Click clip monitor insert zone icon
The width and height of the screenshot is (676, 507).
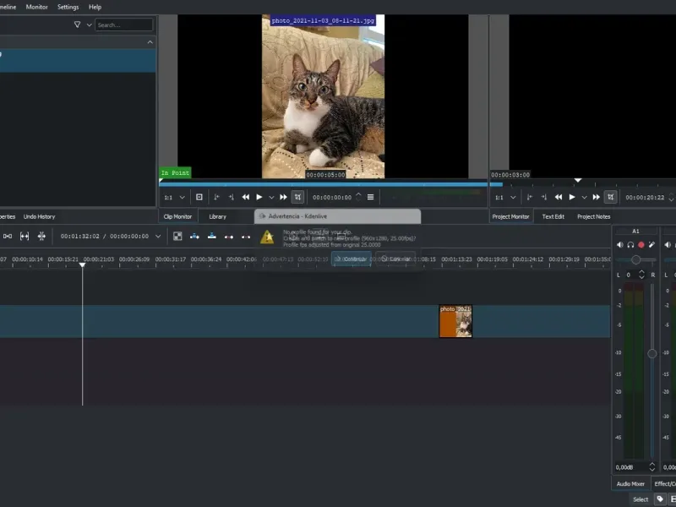[199, 197]
